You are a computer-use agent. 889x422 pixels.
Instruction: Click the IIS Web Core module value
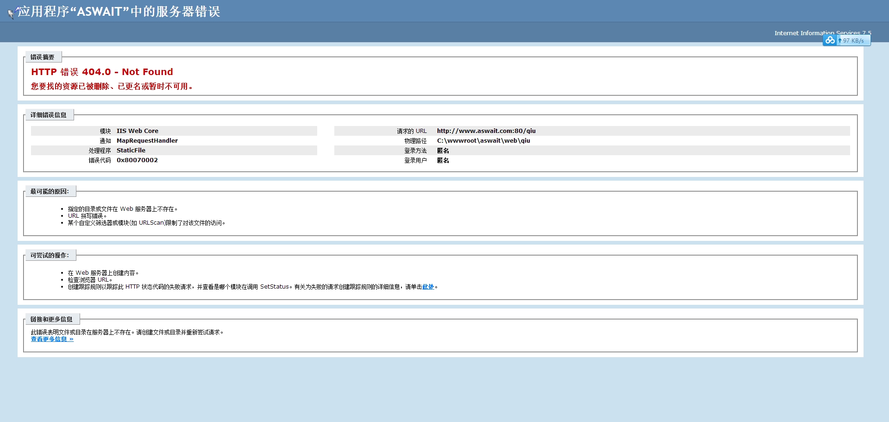(x=138, y=131)
